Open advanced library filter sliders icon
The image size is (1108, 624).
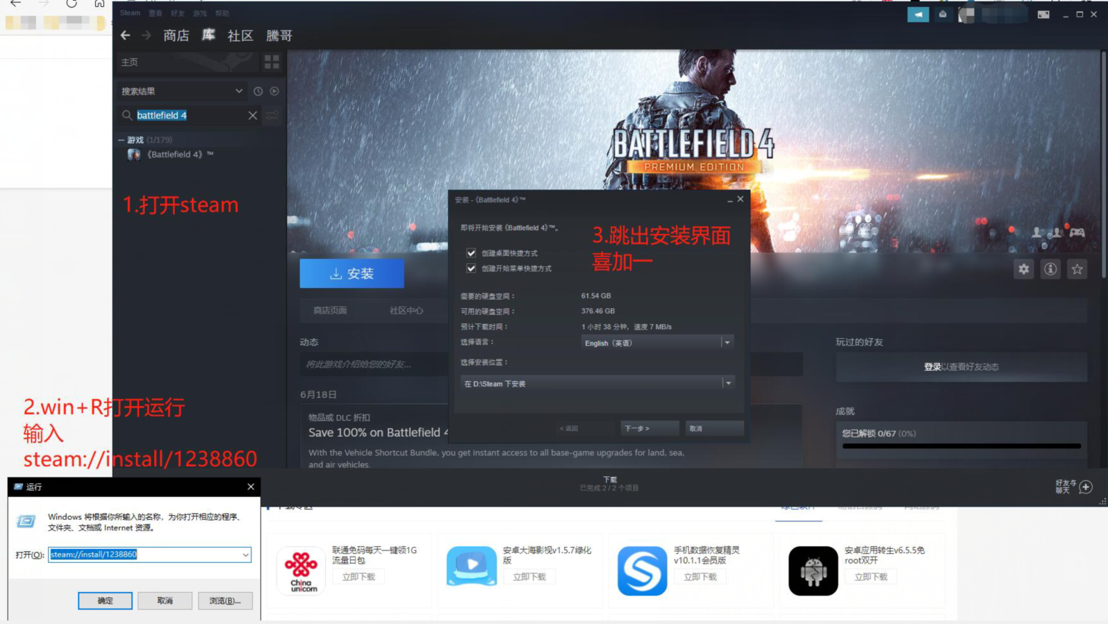click(272, 115)
